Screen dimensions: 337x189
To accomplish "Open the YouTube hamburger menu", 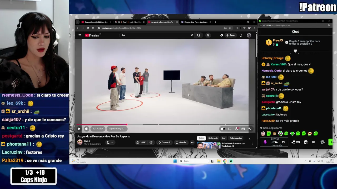I will tap(80, 35).
